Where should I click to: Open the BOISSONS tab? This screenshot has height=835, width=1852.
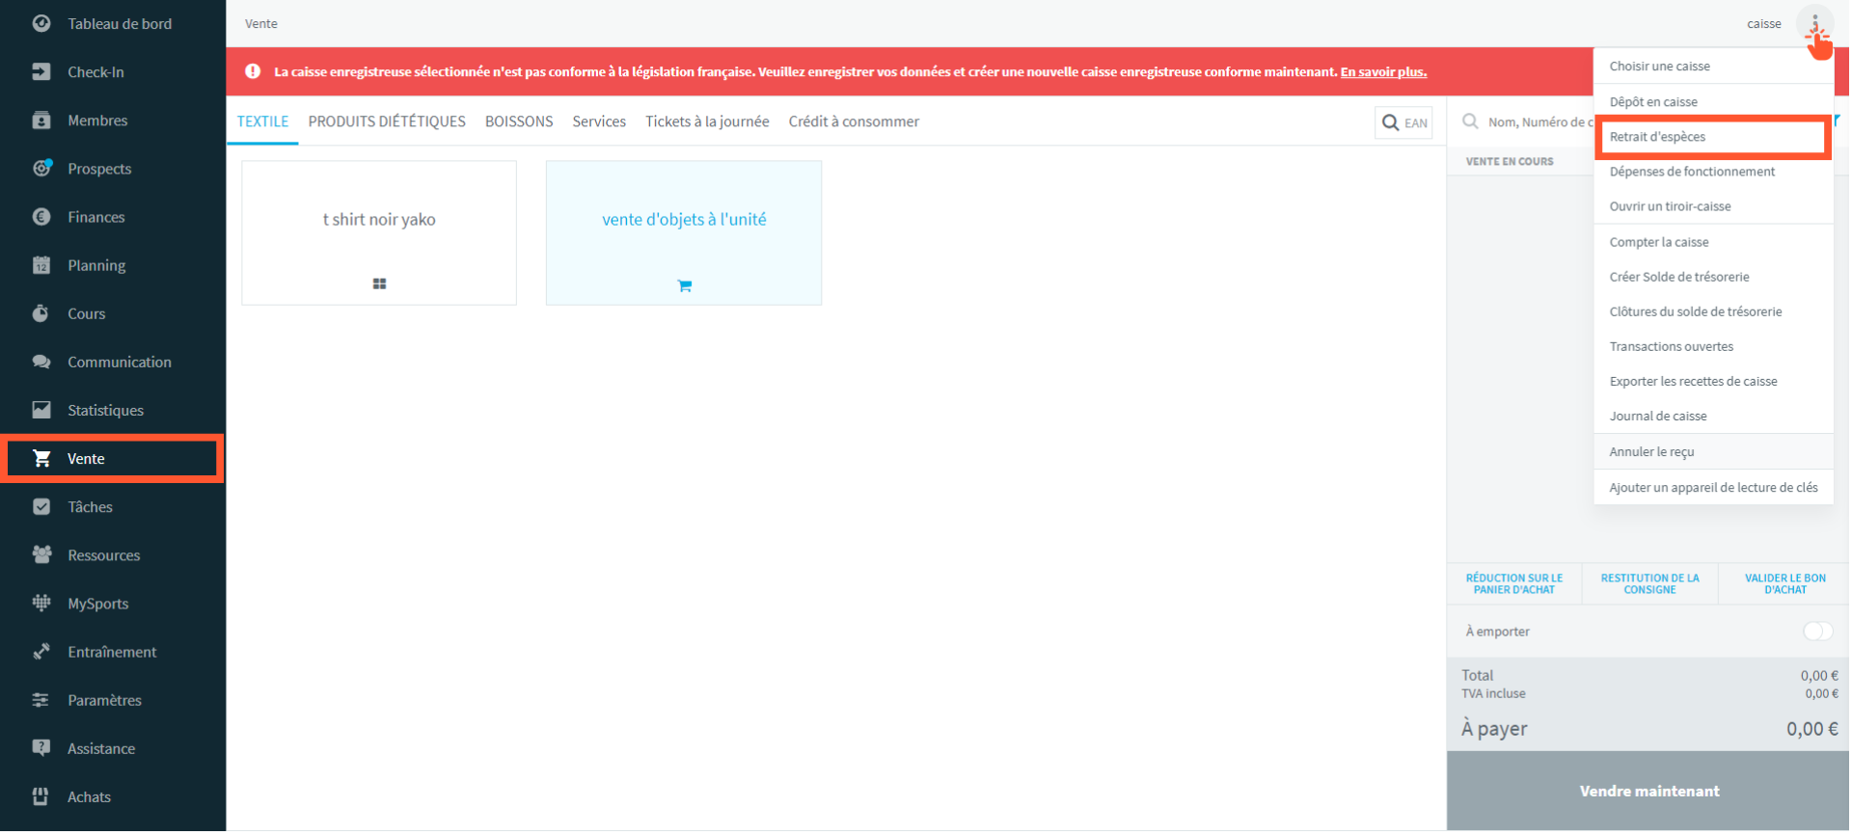pos(519,121)
